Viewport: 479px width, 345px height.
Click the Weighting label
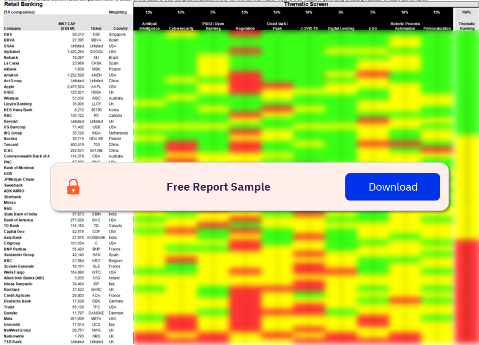[x=118, y=12]
